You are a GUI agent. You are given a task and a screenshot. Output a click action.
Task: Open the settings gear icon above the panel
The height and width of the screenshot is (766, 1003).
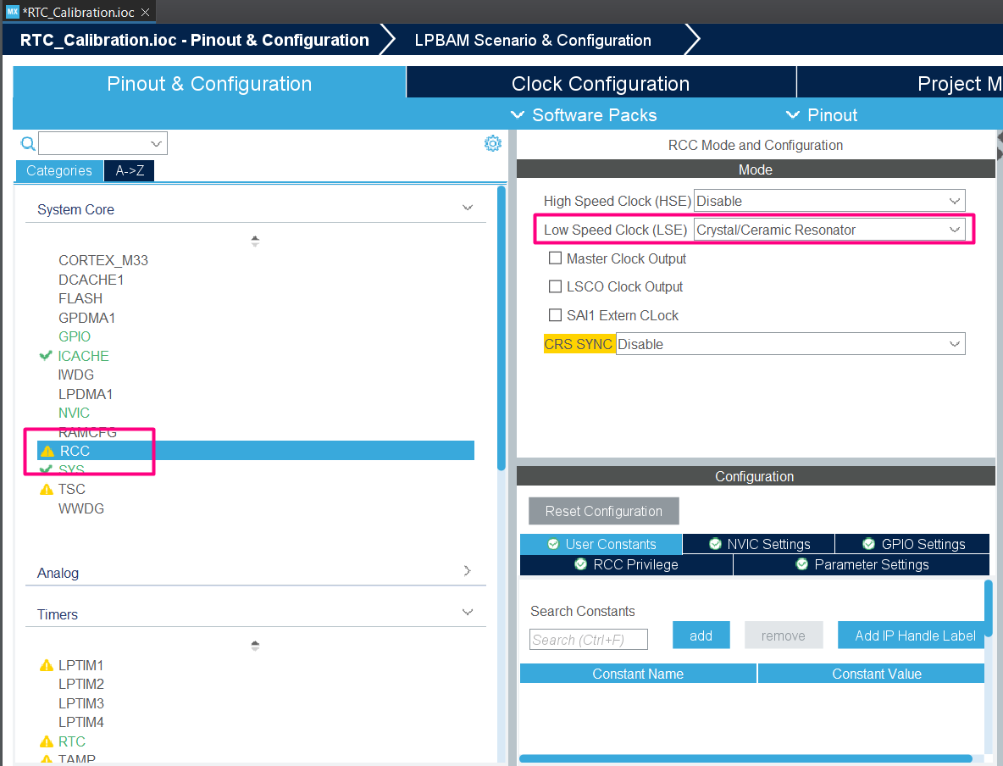click(493, 143)
